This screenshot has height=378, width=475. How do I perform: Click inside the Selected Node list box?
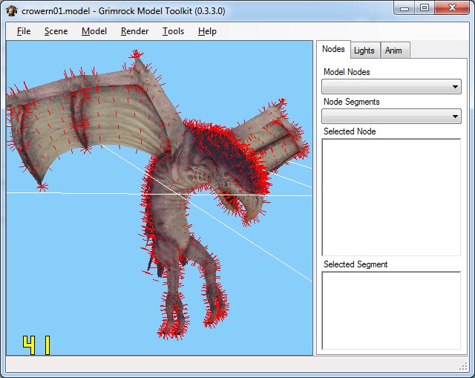pos(391,198)
